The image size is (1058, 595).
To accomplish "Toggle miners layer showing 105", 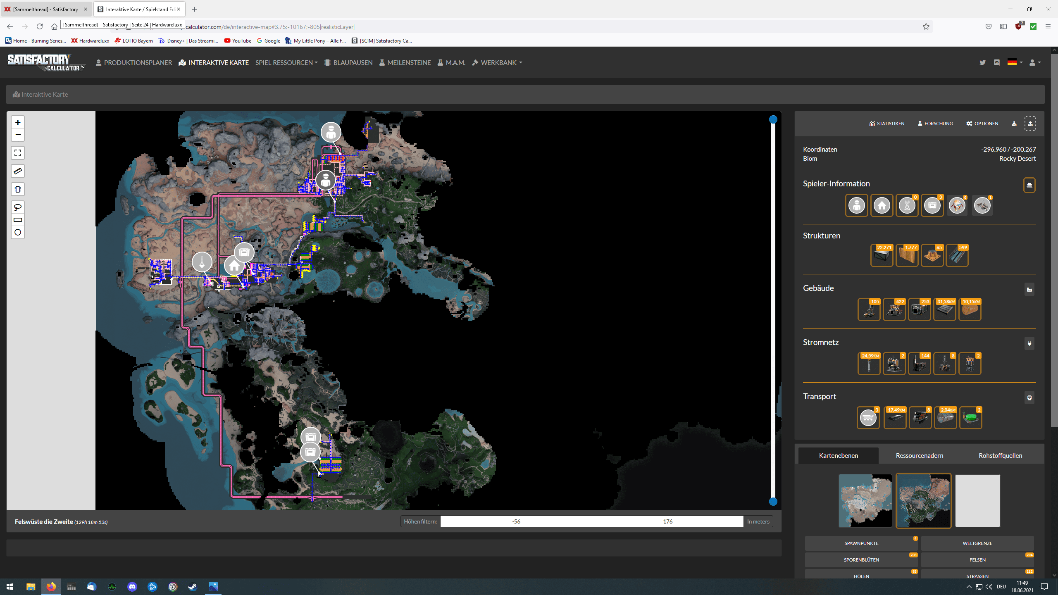I will click(869, 309).
